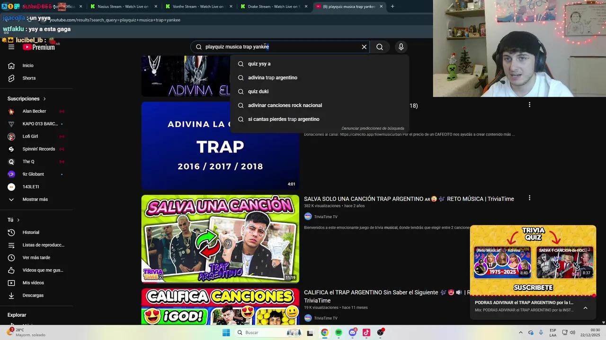Click the TriviaTime TV avatar under the SALVA video

[308, 217]
